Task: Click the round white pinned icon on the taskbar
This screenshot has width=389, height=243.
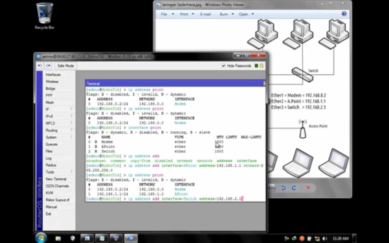Action: tap(73, 238)
